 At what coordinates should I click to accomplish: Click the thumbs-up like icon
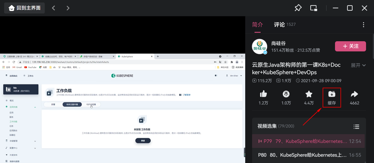(263, 94)
